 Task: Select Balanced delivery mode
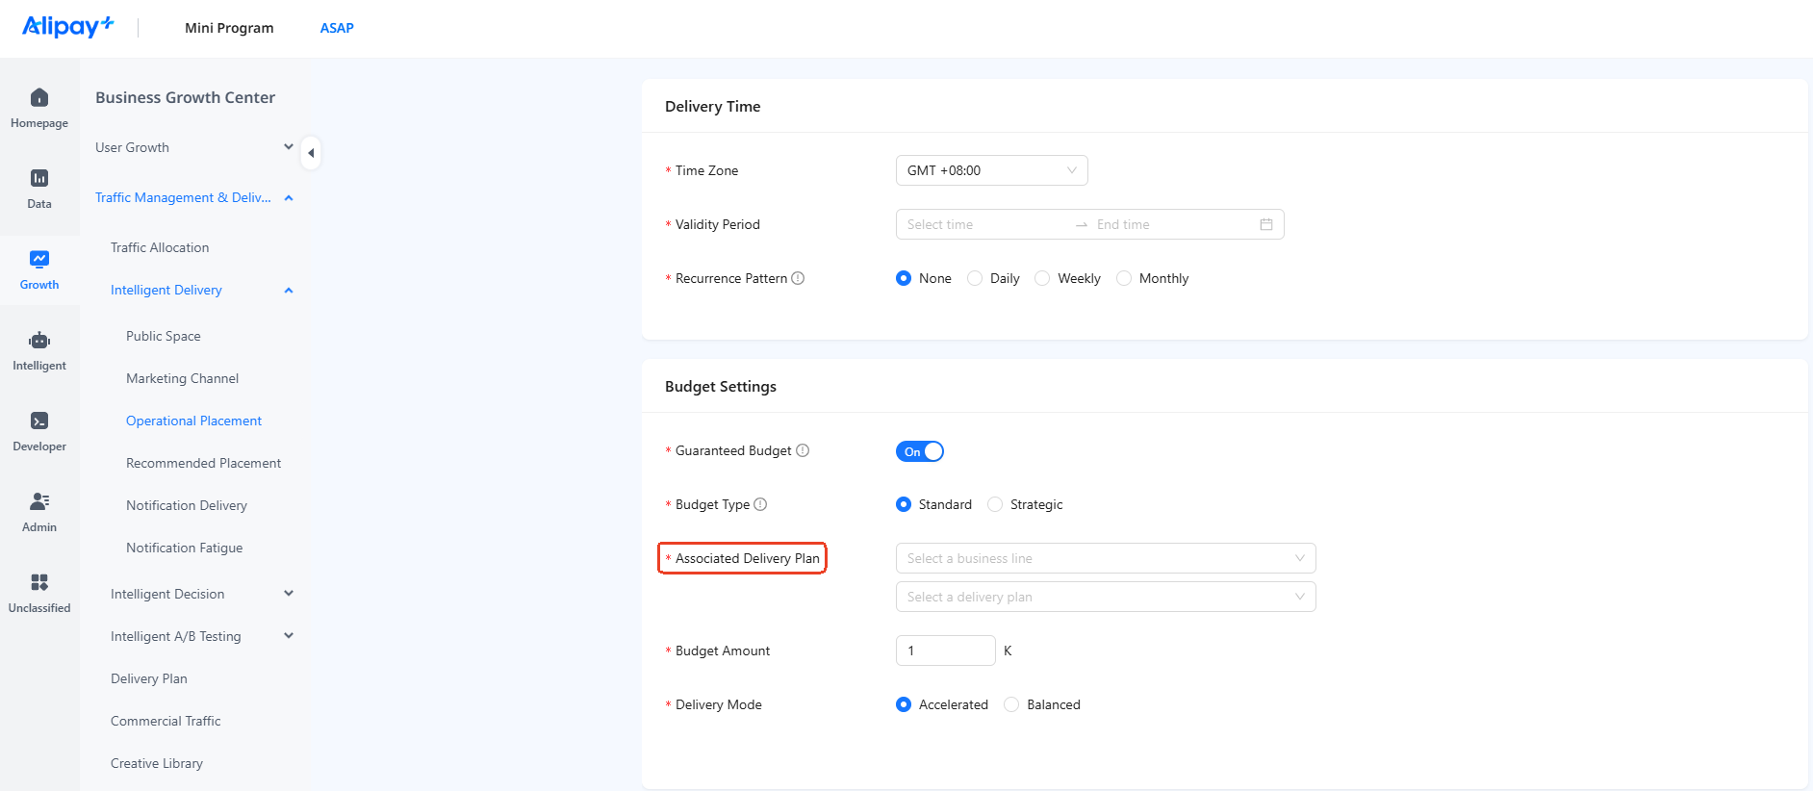1042,704
